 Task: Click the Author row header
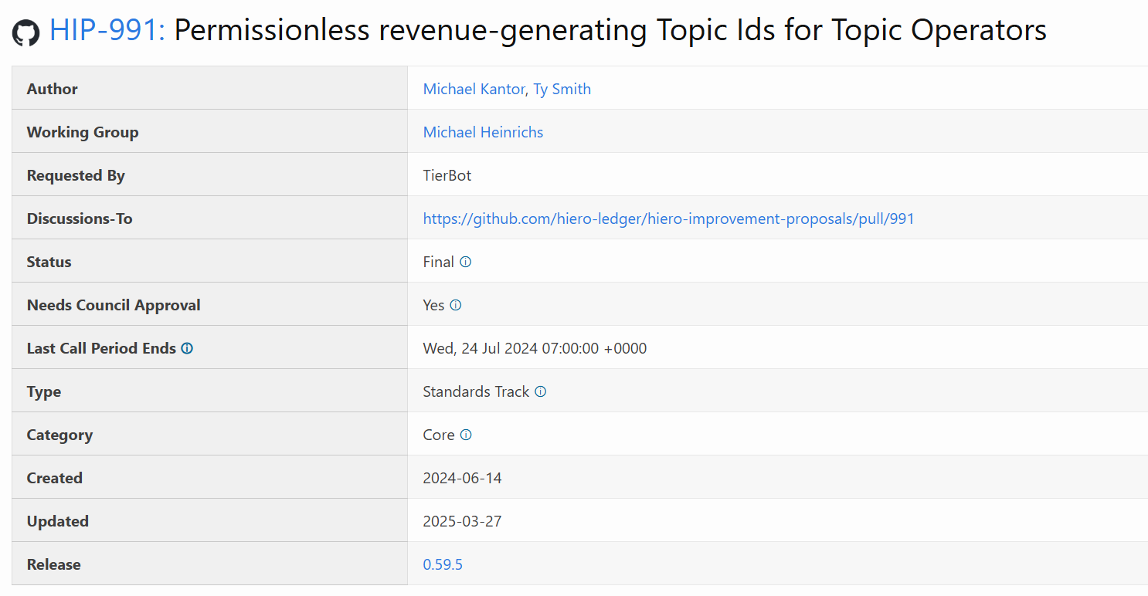click(52, 89)
